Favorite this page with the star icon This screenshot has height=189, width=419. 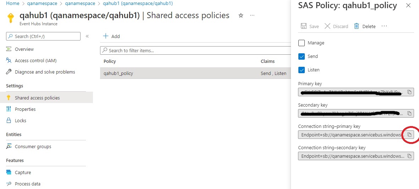click(x=241, y=16)
